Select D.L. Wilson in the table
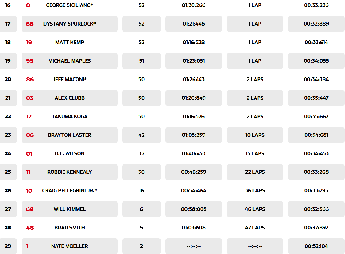This screenshot has height=254, width=345. click(69, 153)
